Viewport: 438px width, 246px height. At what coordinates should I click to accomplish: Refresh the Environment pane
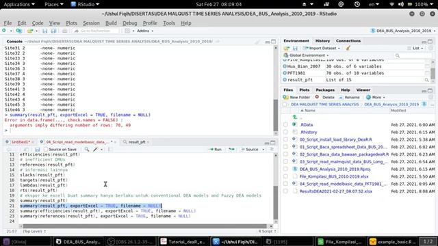coord(430,48)
